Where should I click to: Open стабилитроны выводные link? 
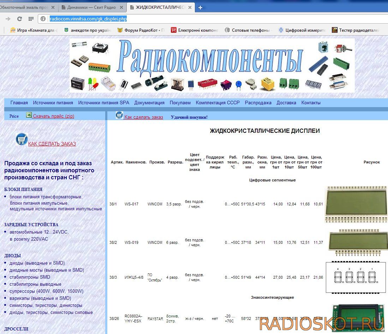[x=35, y=284]
